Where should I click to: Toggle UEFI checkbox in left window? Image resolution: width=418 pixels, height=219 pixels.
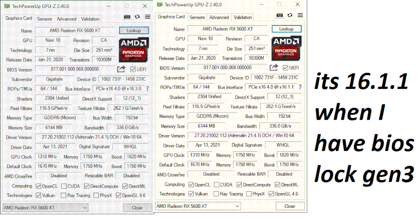[x=133, y=69]
